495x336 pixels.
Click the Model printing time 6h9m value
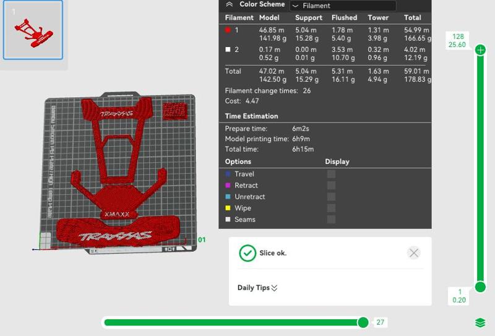click(x=301, y=139)
